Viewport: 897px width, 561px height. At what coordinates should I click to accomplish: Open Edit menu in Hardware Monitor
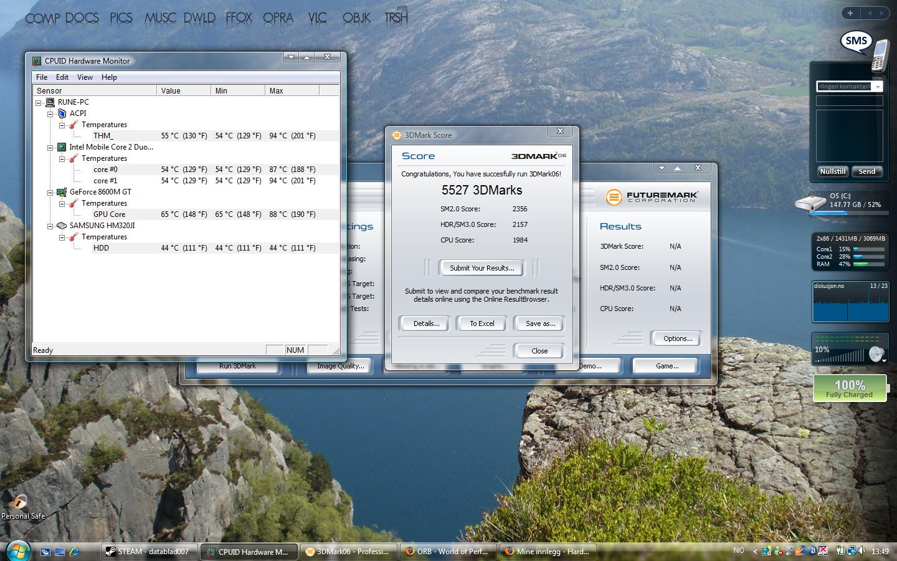[x=62, y=77]
